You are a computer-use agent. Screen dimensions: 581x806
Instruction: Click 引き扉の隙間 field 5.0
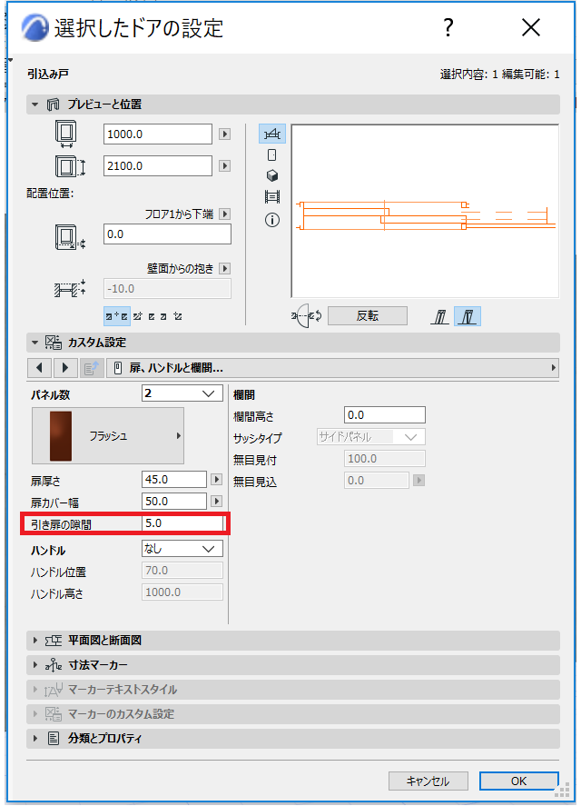182,523
